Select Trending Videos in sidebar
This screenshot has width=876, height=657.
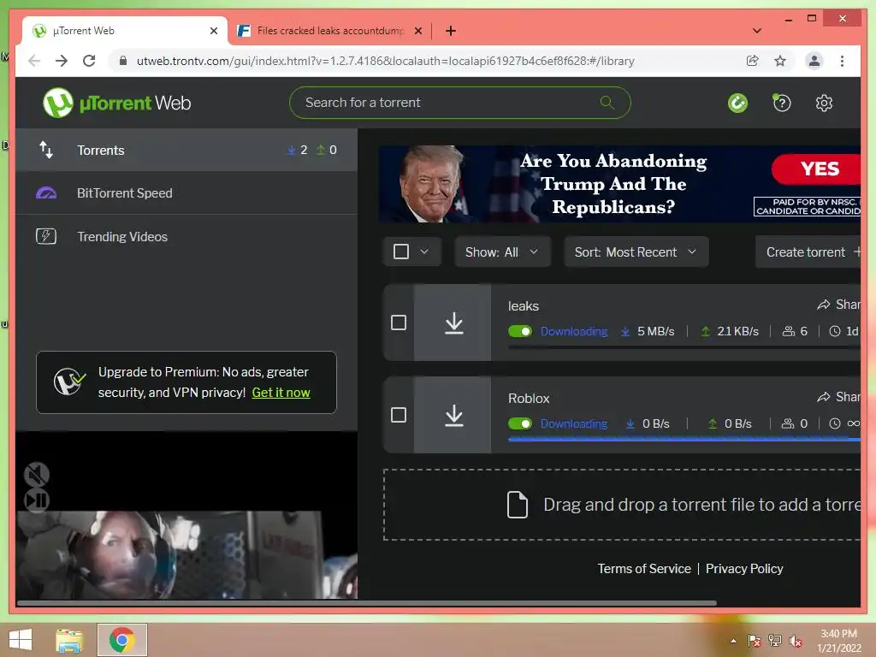(186, 236)
